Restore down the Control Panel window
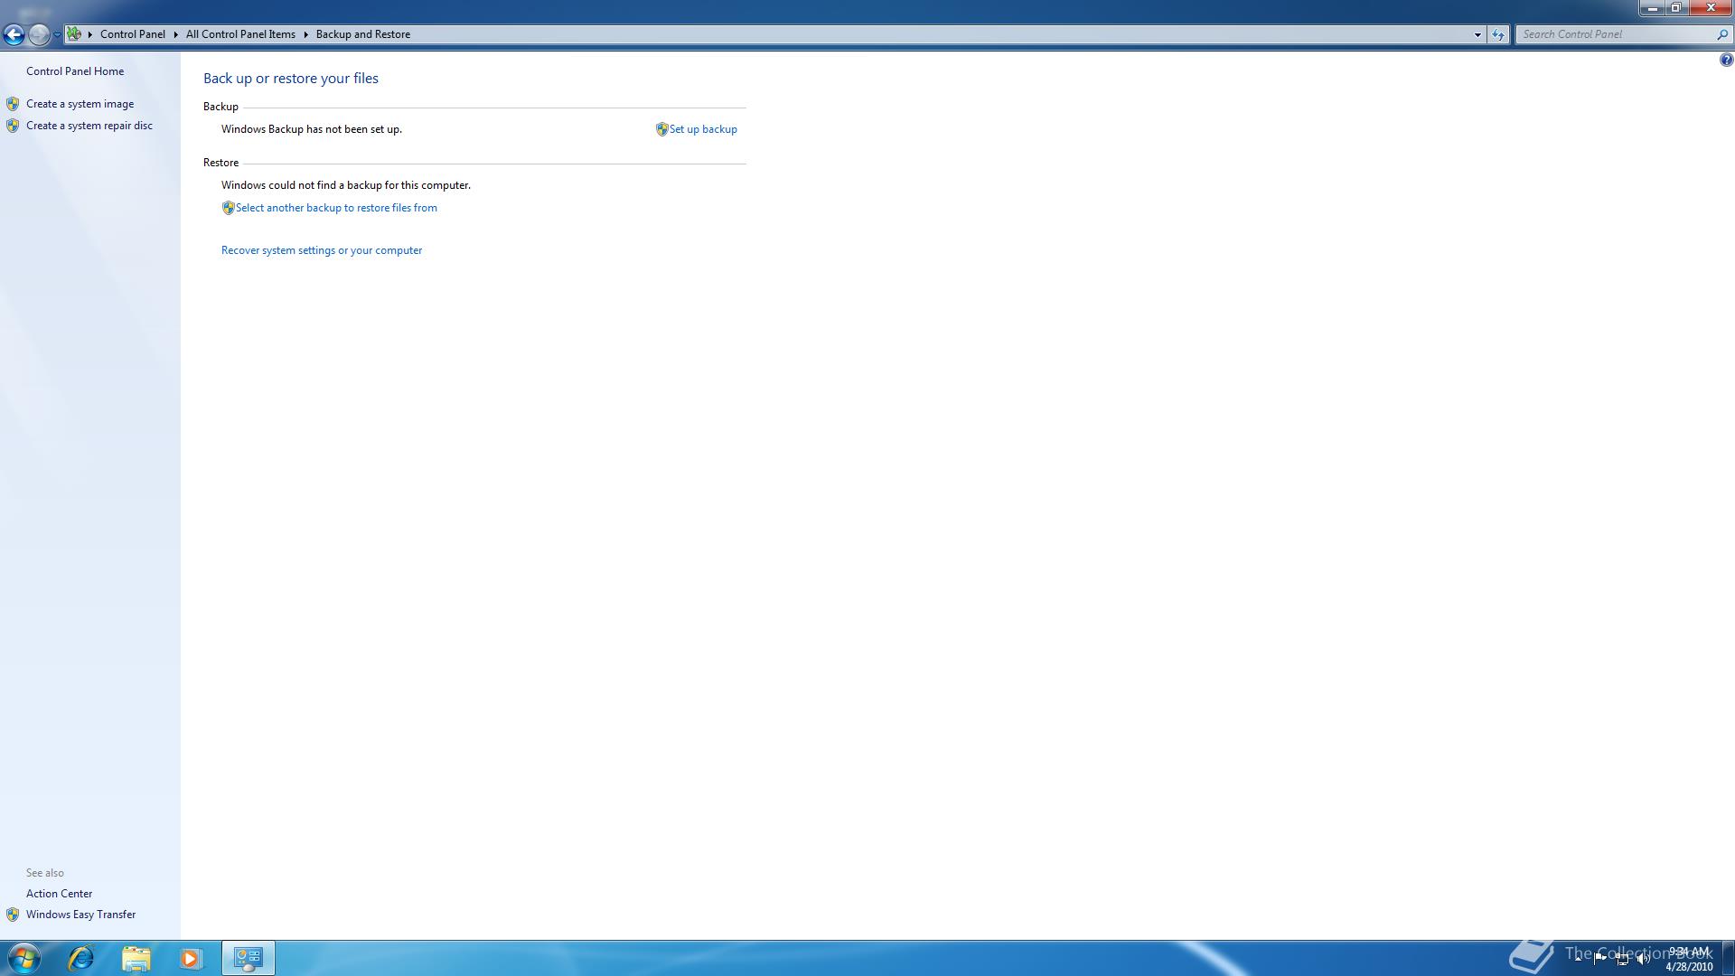The image size is (1735, 976). (x=1675, y=8)
